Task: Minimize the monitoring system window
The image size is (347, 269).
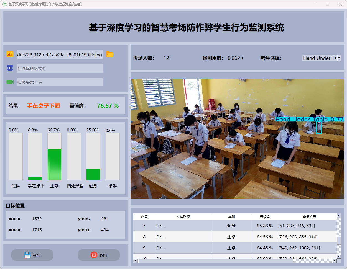Action: click(x=315, y=4)
